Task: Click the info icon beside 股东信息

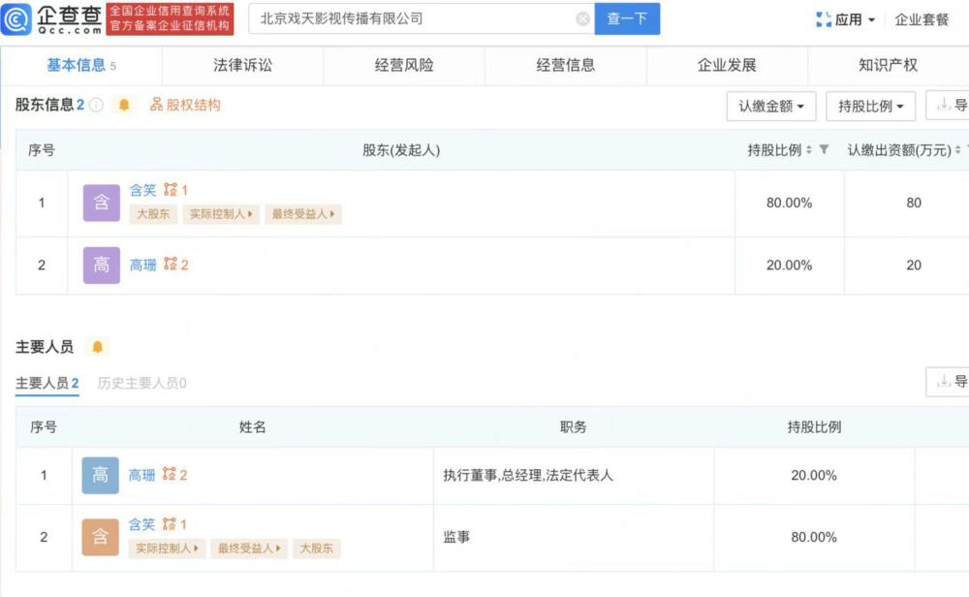Action: click(96, 105)
